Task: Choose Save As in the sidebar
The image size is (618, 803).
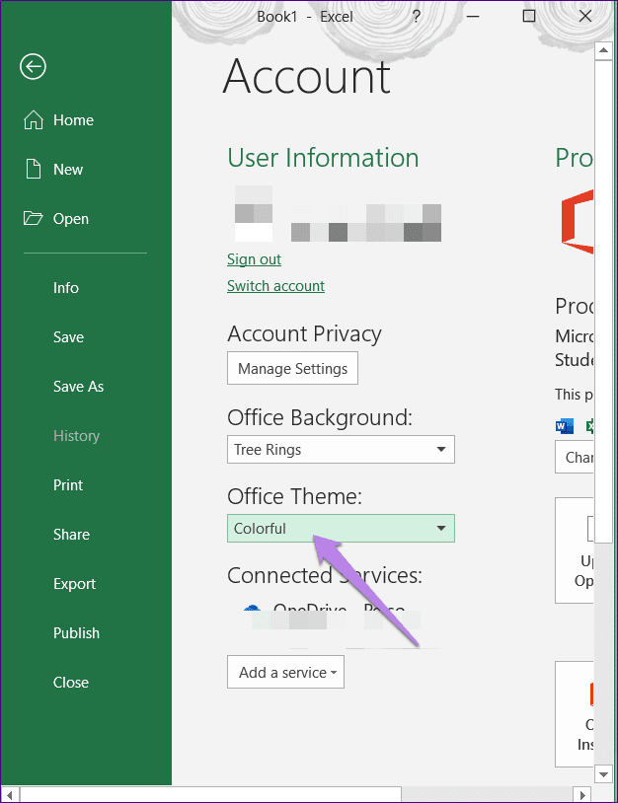Action: [78, 386]
